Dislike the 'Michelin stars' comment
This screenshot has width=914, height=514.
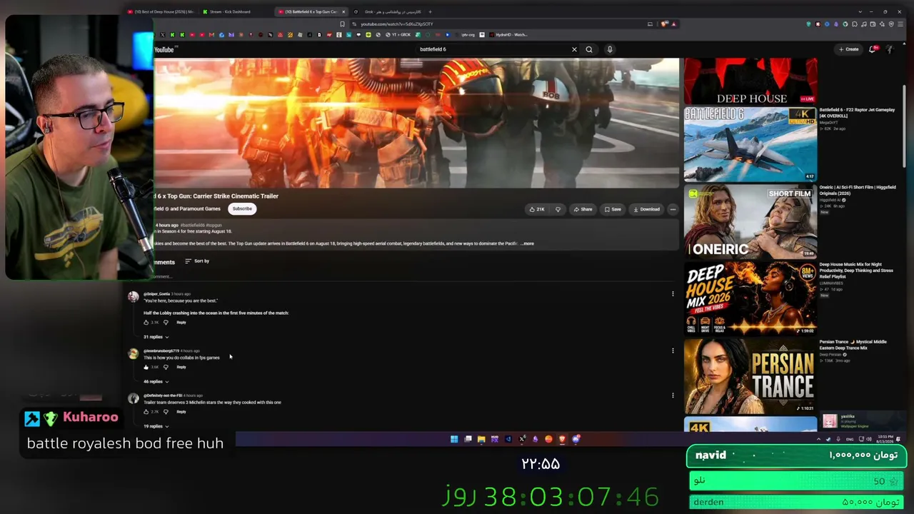[x=166, y=411]
